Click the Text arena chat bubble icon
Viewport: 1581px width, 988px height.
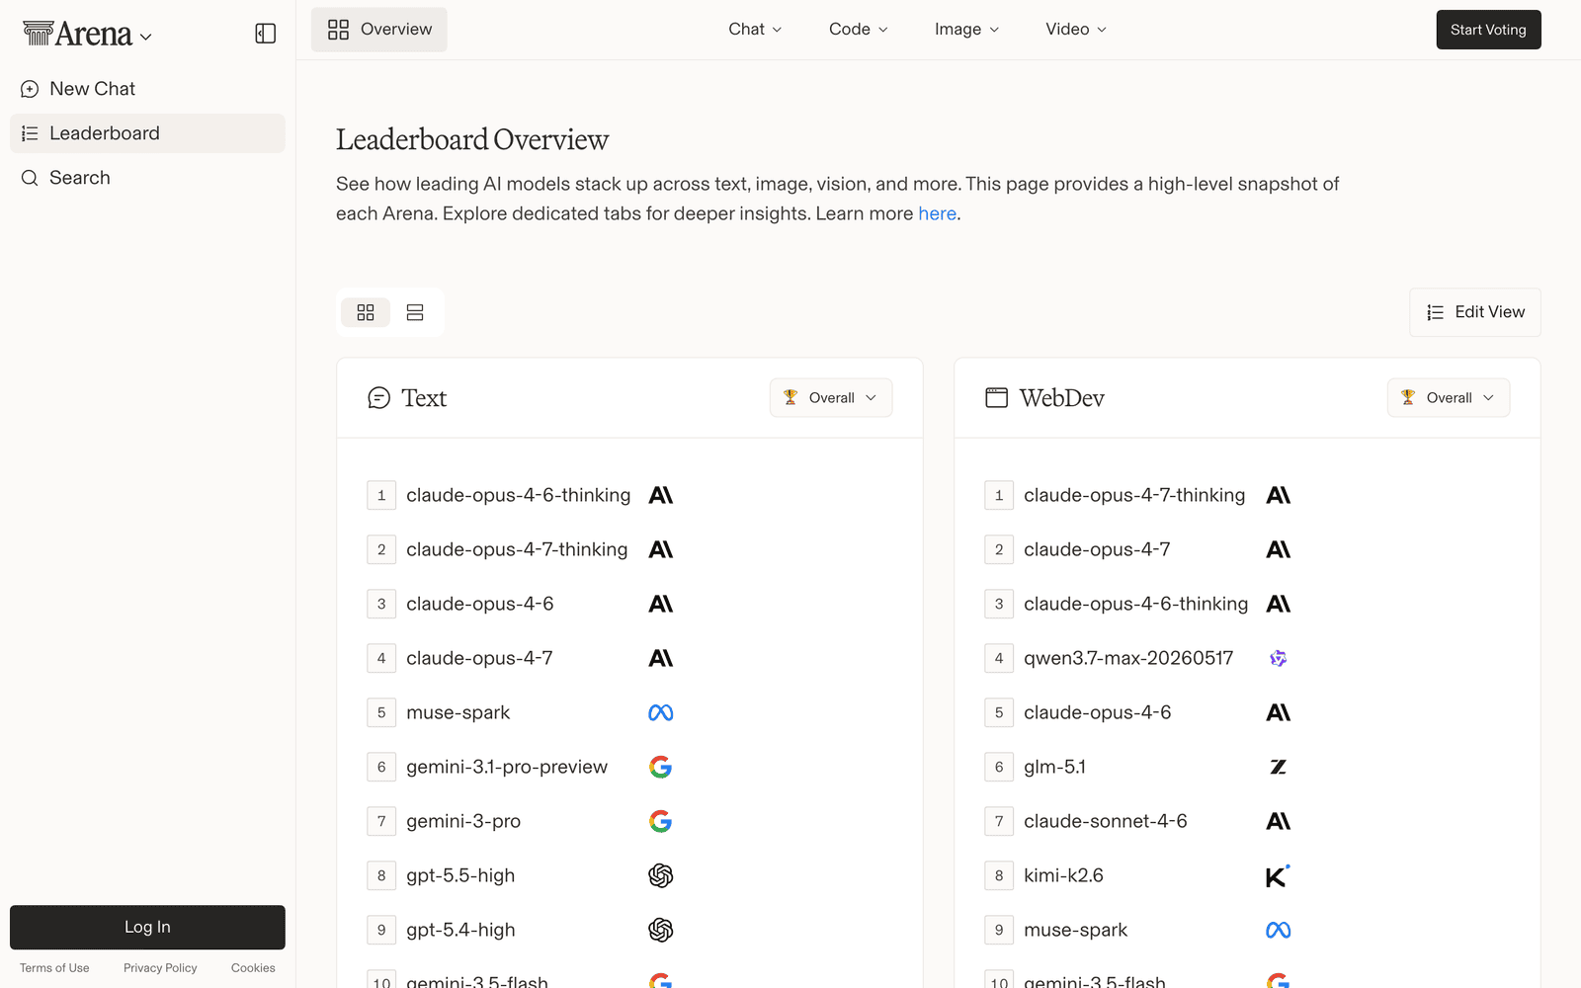coord(378,398)
